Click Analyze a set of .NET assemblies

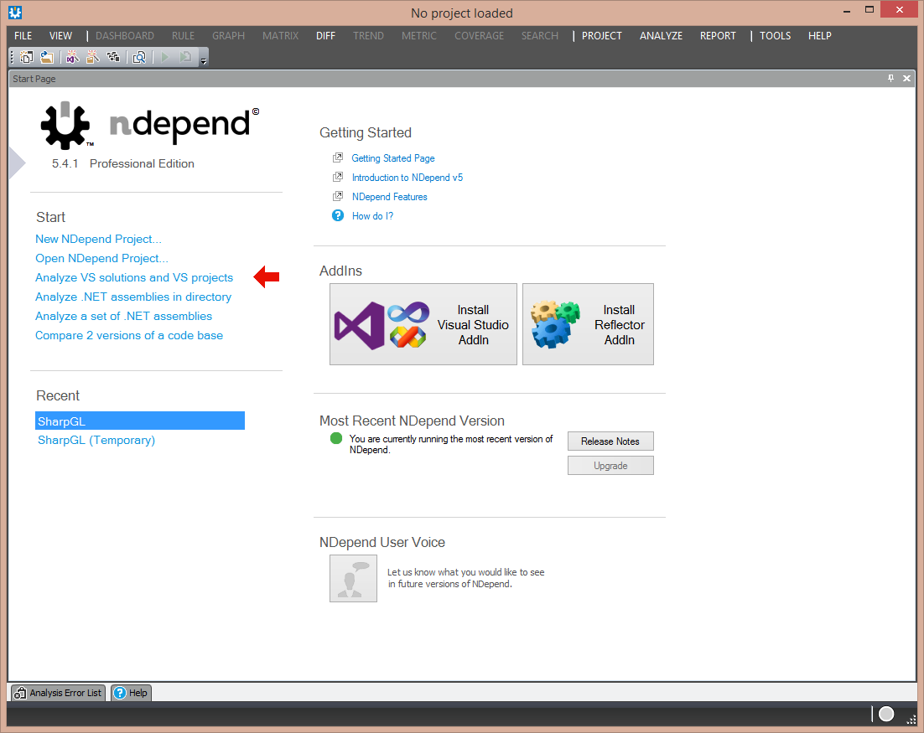124,316
